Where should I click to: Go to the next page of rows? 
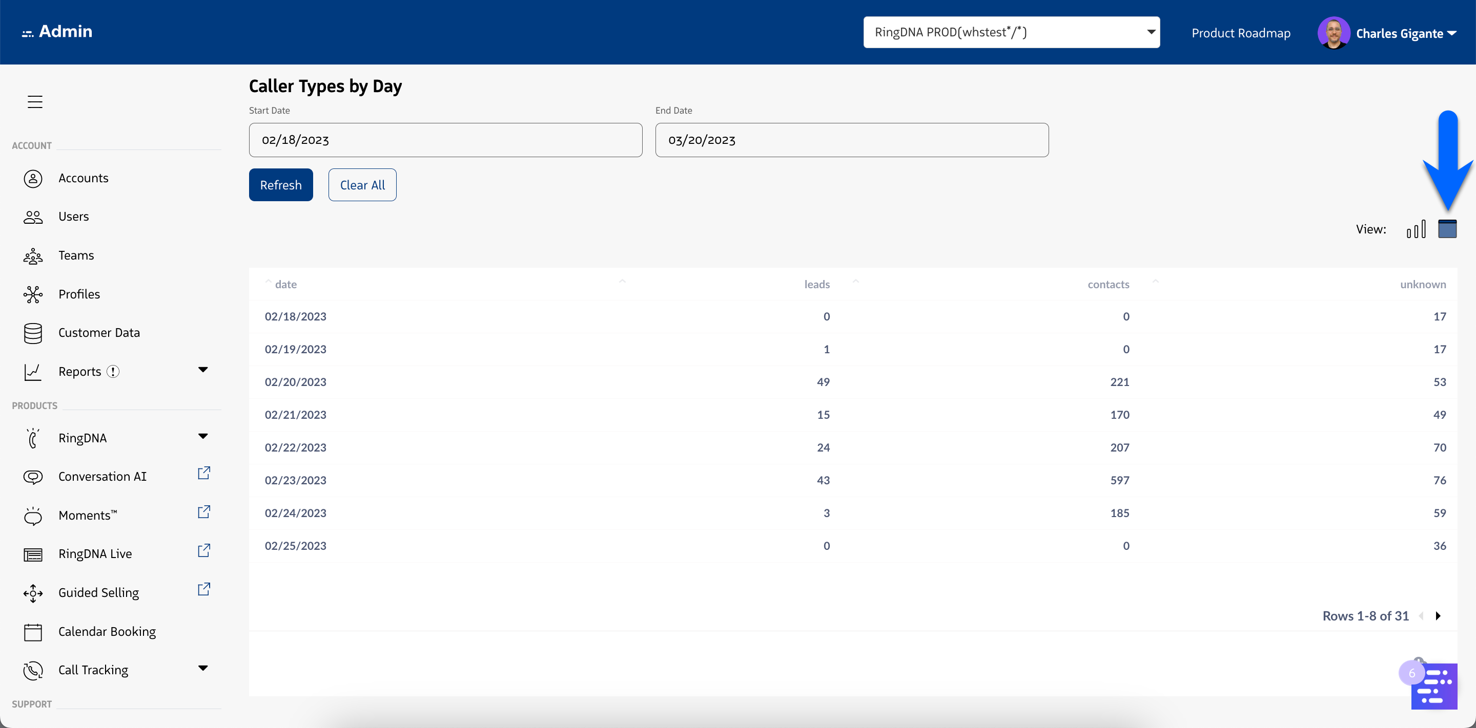pyautogui.click(x=1438, y=616)
